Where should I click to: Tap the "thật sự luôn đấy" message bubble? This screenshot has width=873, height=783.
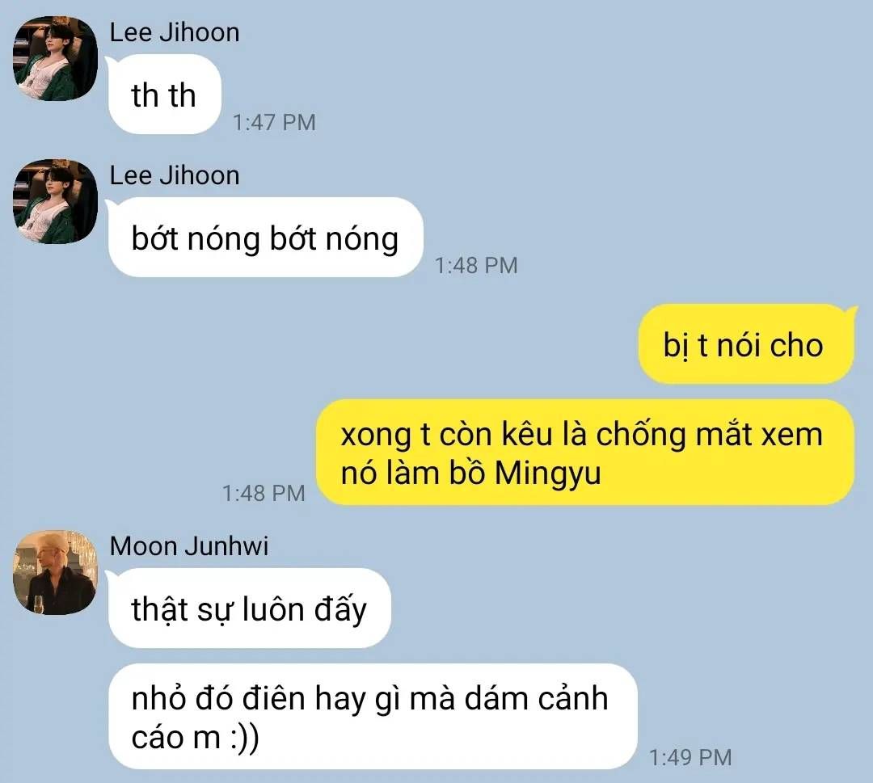pos(249,608)
